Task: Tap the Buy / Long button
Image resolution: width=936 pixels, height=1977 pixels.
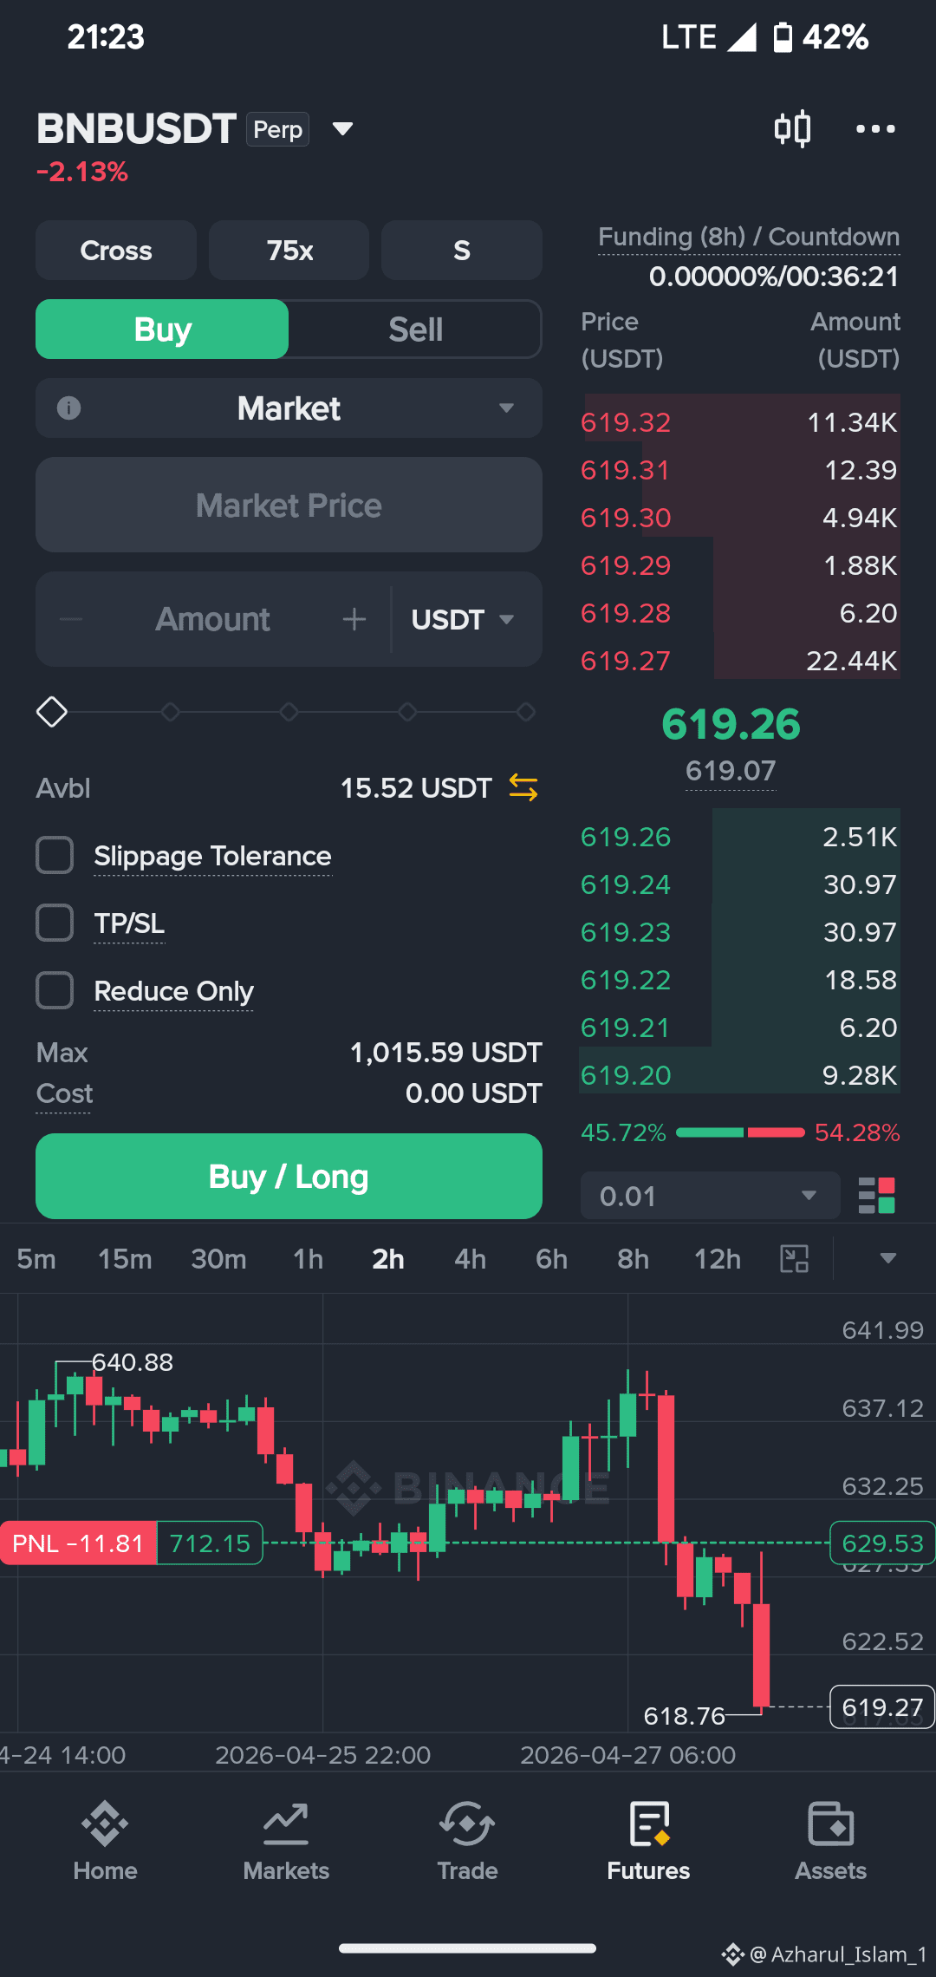Action: pos(289,1176)
